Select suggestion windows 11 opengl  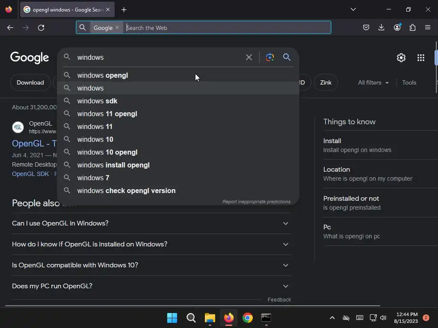click(x=178, y=114)
